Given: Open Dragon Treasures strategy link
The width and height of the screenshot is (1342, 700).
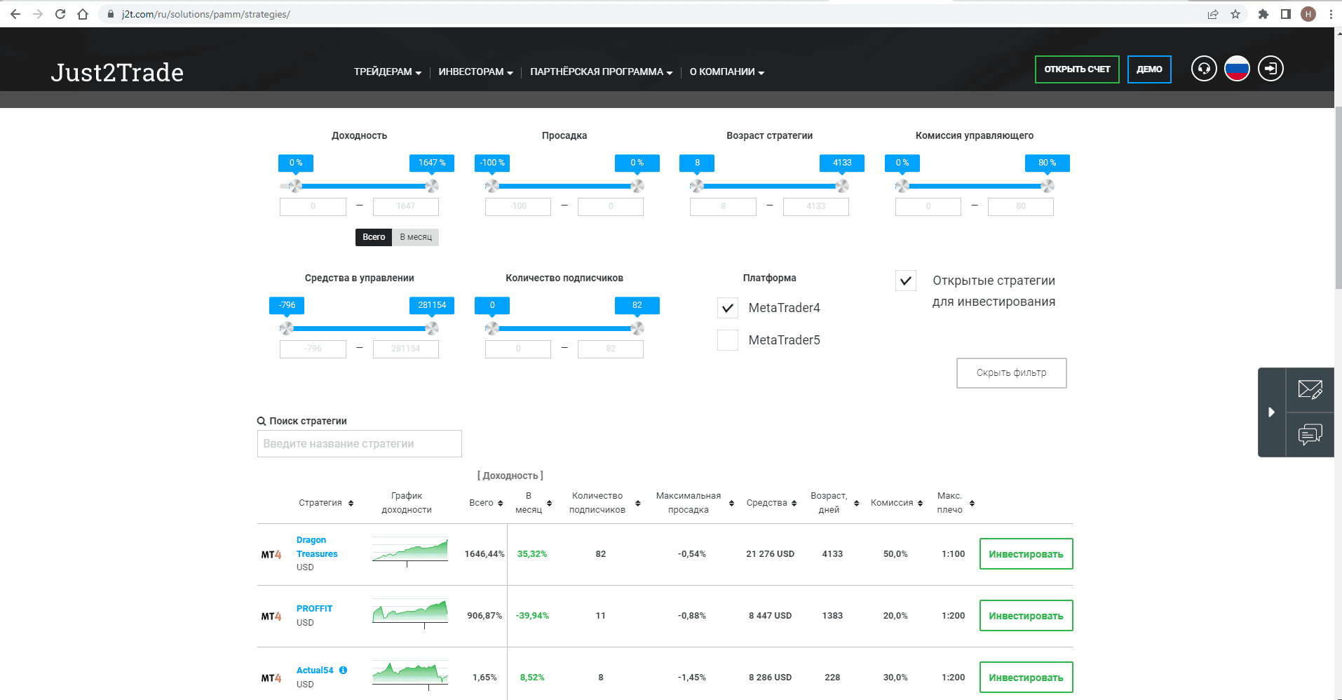Looking at the screenshot, I should pos(317,547).
